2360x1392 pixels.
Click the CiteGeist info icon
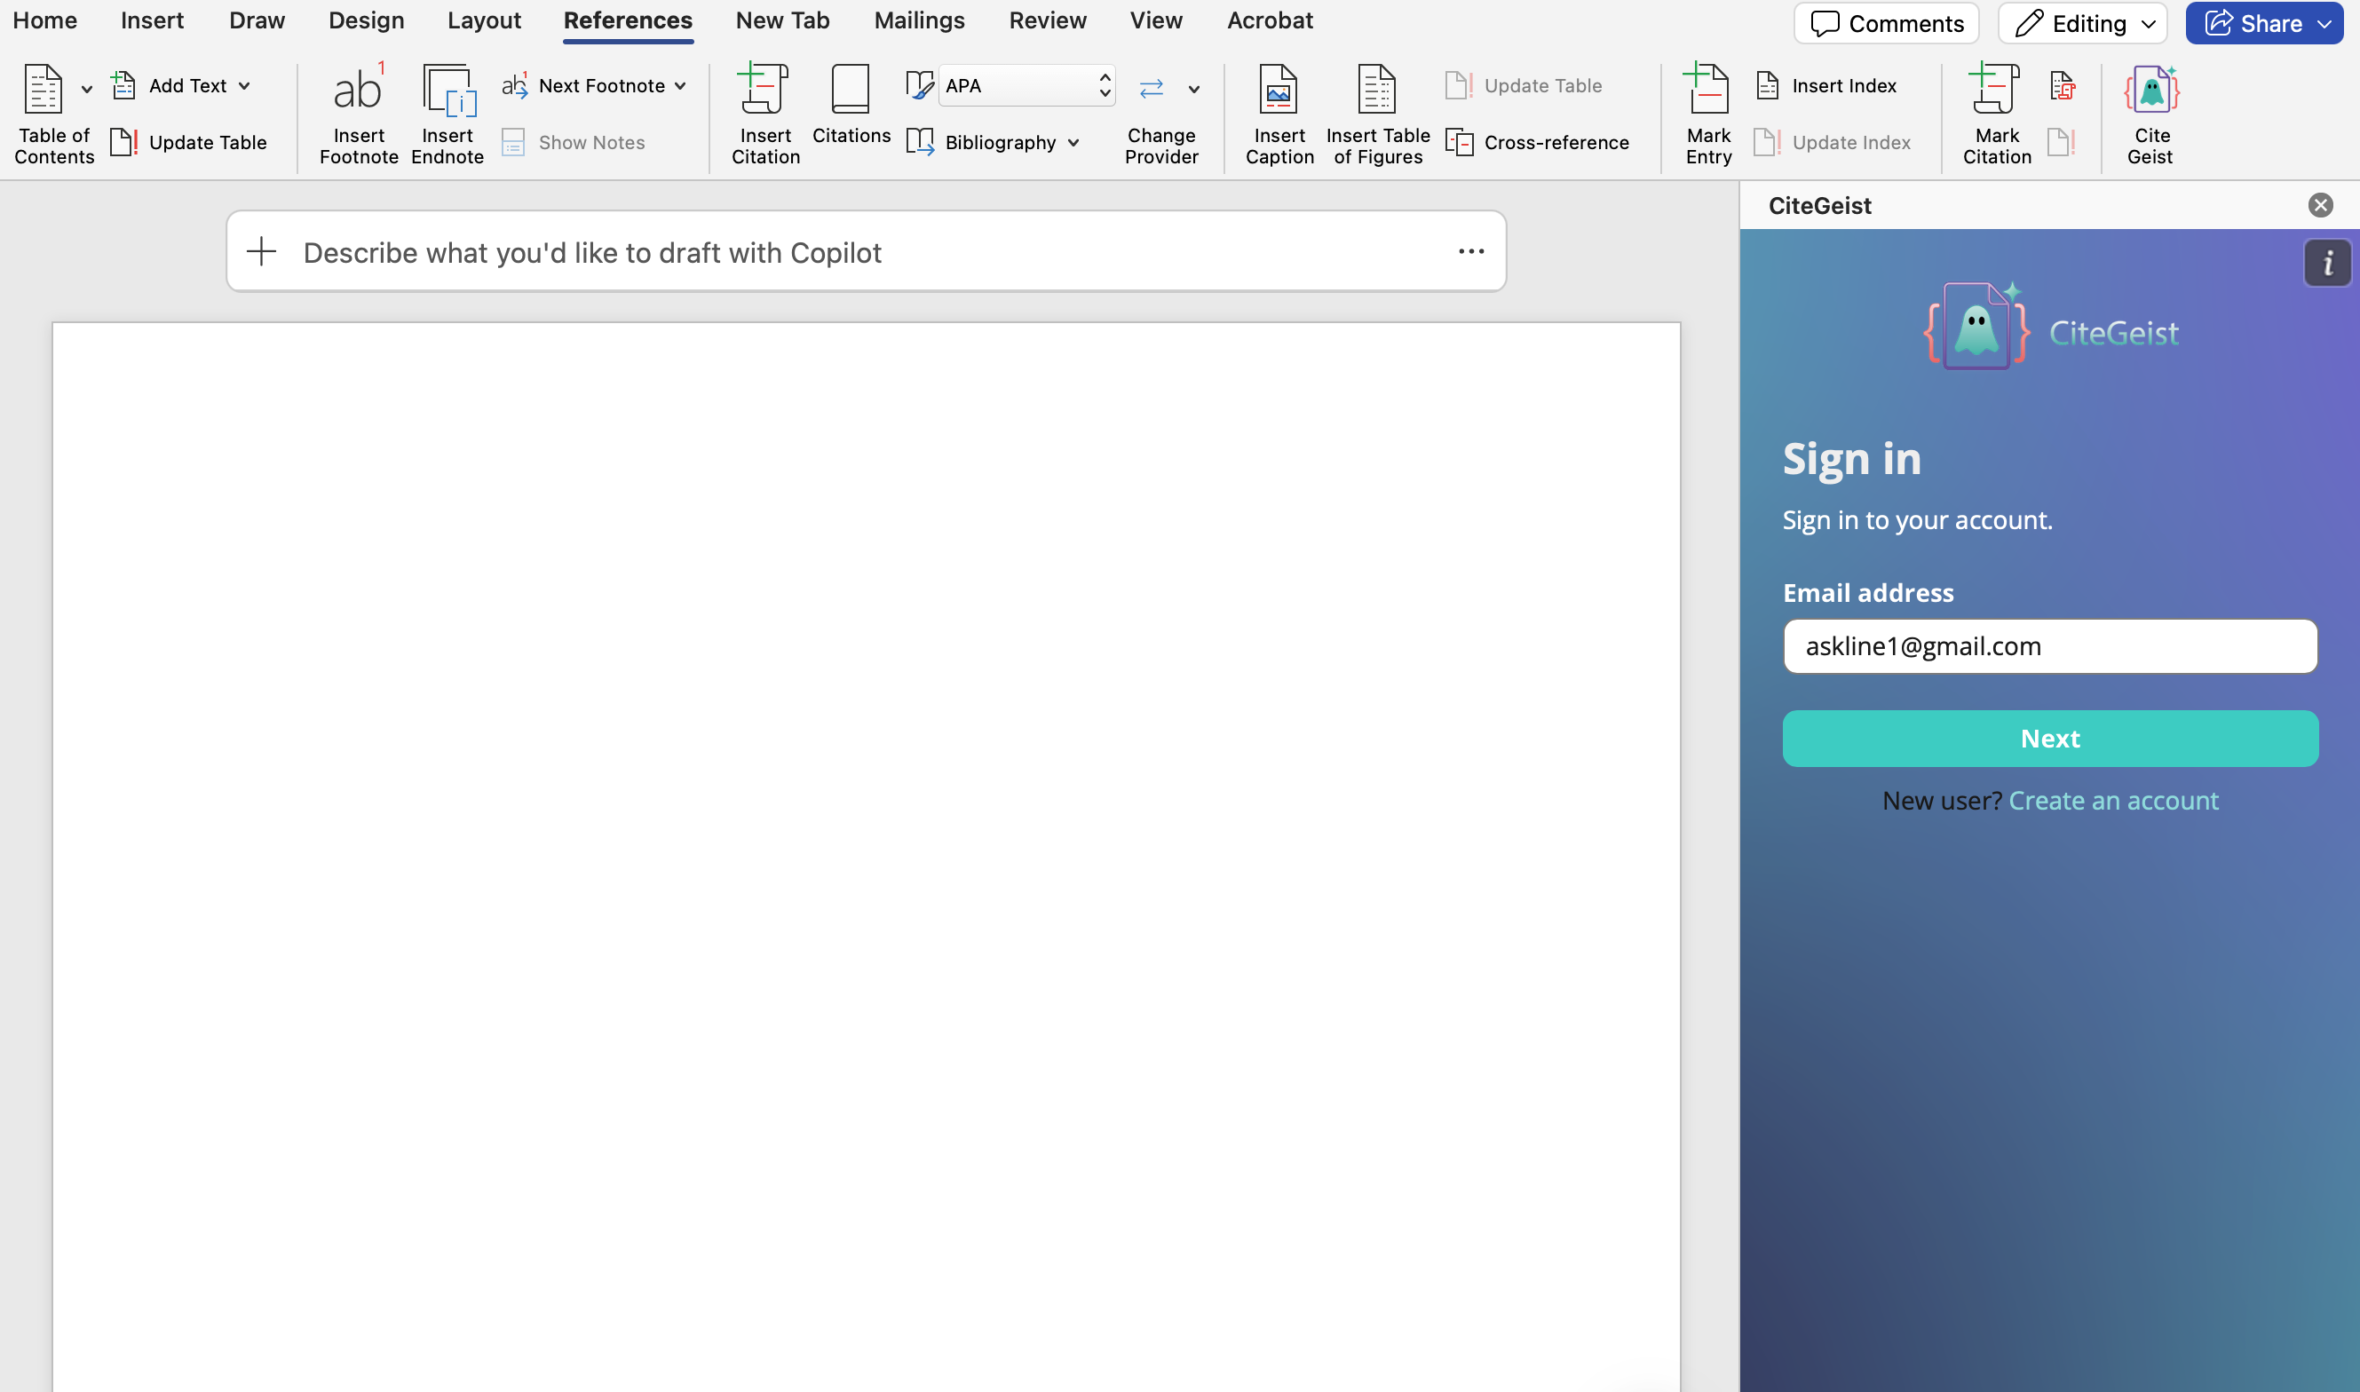pos(2326,263)
